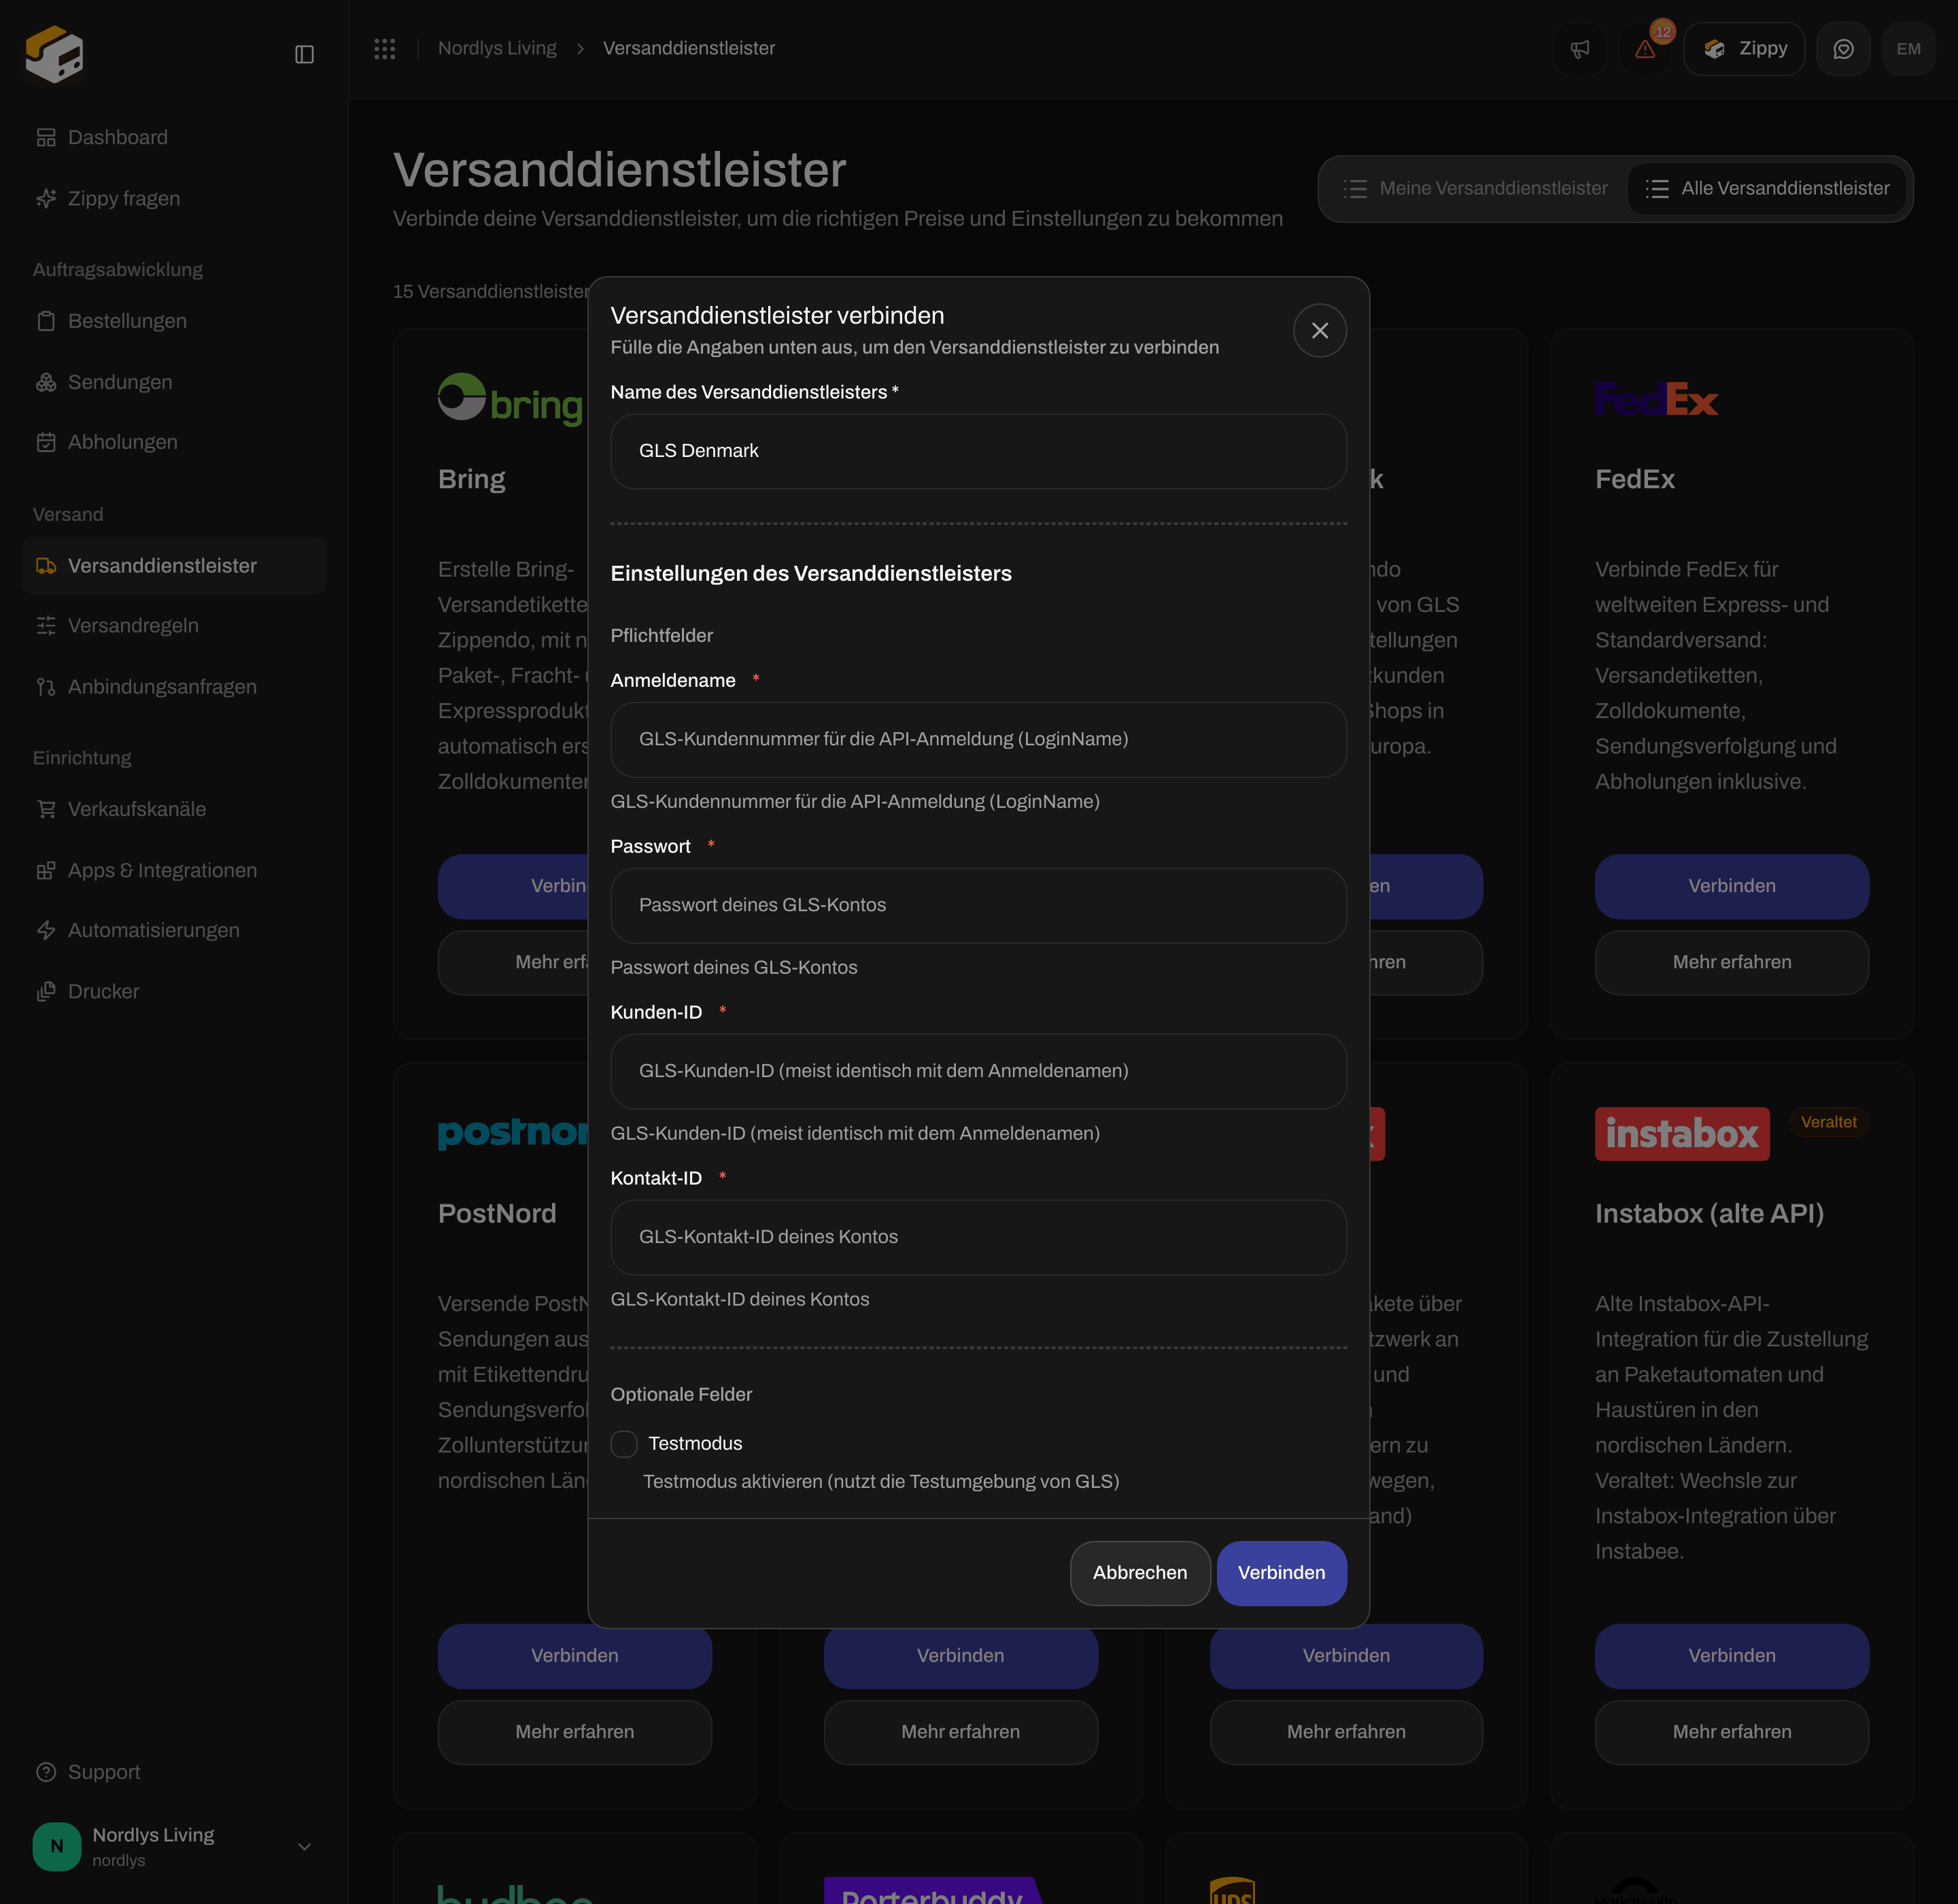Click Verbinden on the Instabox card
This screenshot has width=1958, height=1904.
pyautogui.click(x=1731, y=1656)
